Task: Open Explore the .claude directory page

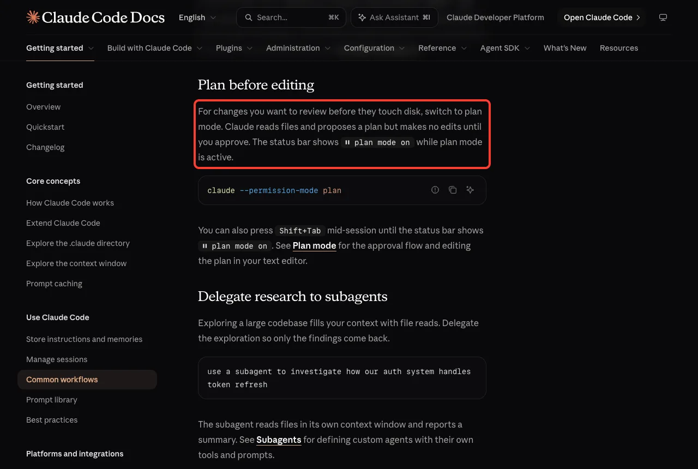Action: coord(78,243)
